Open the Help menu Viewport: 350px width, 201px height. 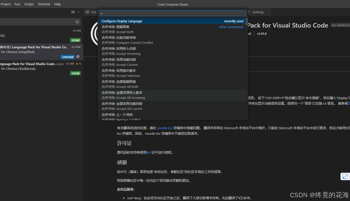pos(57,4)
